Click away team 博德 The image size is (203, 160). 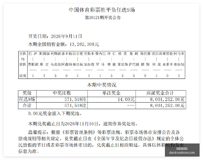pyautogui.click(x=111, y=64)
